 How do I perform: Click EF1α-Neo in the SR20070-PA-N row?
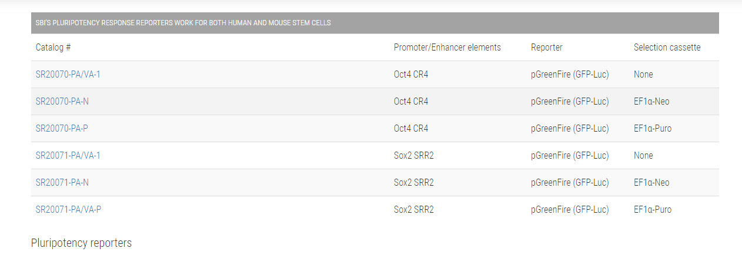[x=651, y=102]
